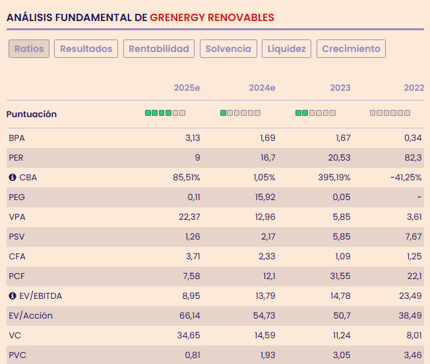This screenshot has height=364, width=430.
Task: Click the CBA value 85,51%
Action: click(187, 177)
